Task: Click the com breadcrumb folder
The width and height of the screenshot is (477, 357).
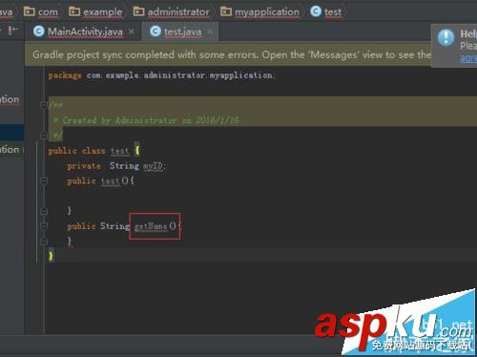Action: tap(41, 12)
